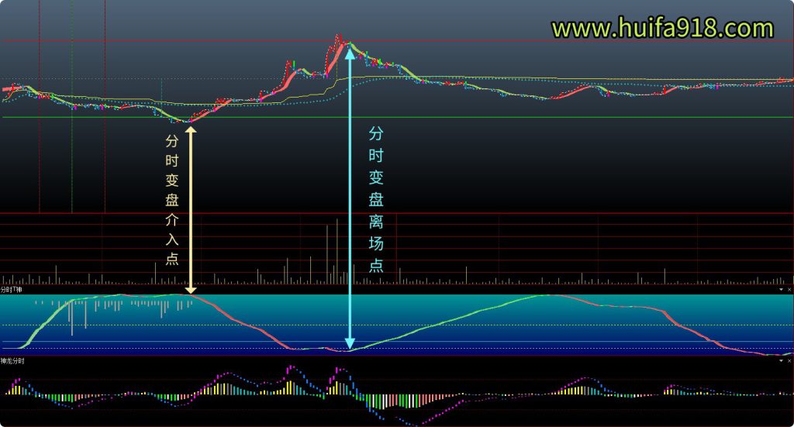This screenshot has height=427, width=794.
Task: Open the 分时T神 panel dropdown arrow
Action: [x=781, y=289]
